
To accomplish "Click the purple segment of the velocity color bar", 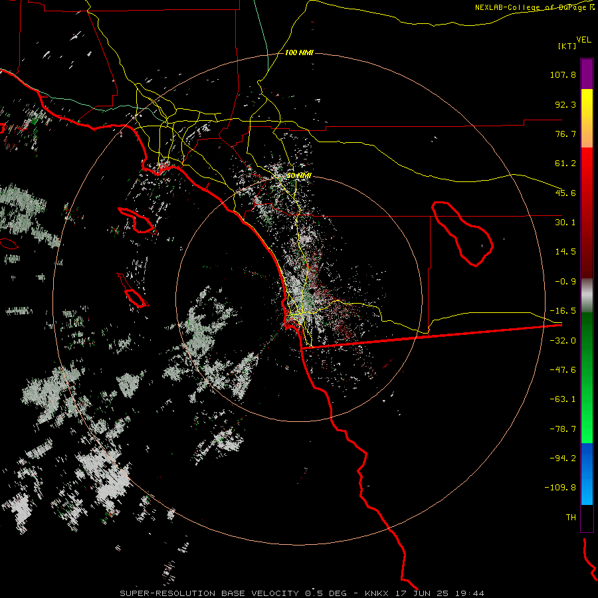I will [587, 74].
